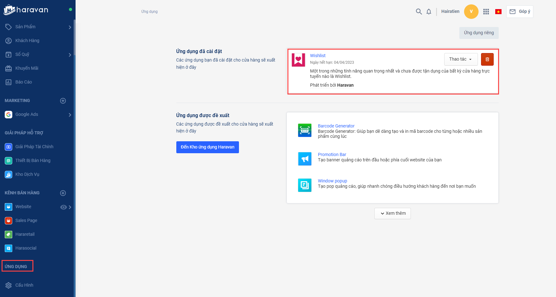
Task: Toggle the Website eye preview icon
Action: (x=63, y=207)
